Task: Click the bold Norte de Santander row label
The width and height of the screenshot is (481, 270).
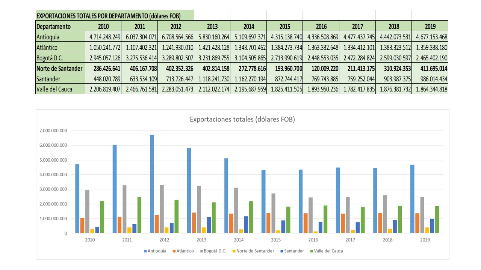Action: point(60,69)
